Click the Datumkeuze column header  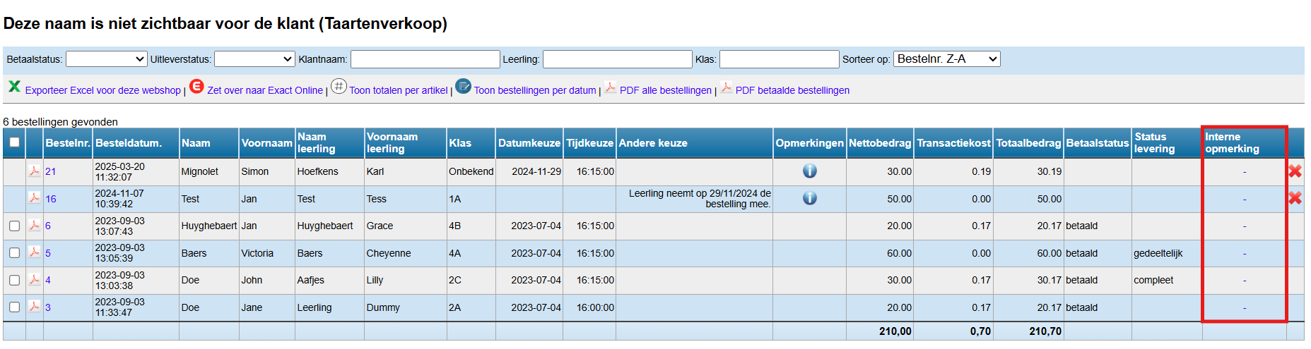pyautogui.click(x=529, y=142)
